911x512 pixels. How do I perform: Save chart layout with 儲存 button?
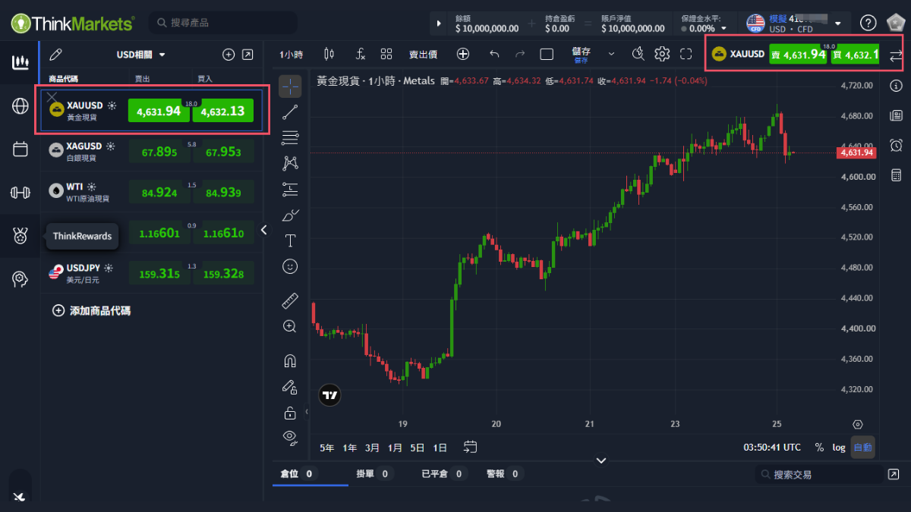pos(581,54)
